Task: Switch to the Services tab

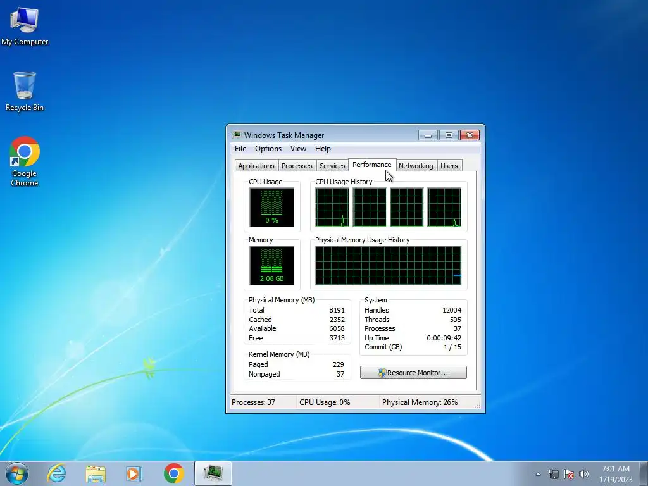Action: coord(332,166)
